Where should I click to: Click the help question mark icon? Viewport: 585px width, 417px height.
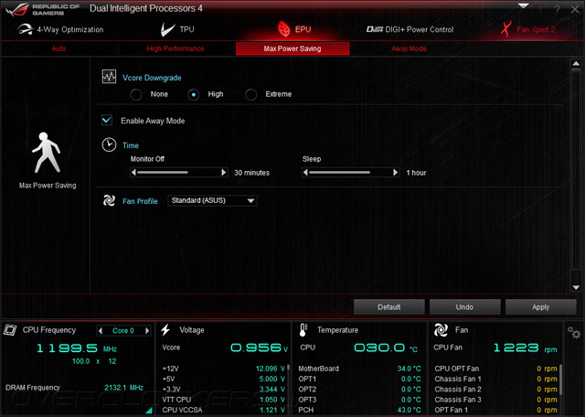[x=557, y=10]
